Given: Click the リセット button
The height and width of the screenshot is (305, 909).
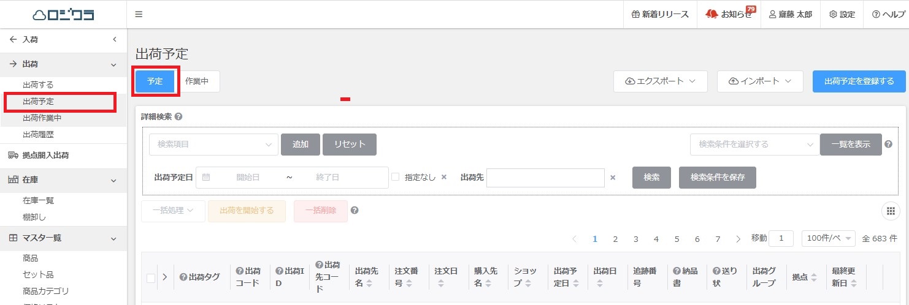Looking at the screenshot, I should click(x=350, y=145).
